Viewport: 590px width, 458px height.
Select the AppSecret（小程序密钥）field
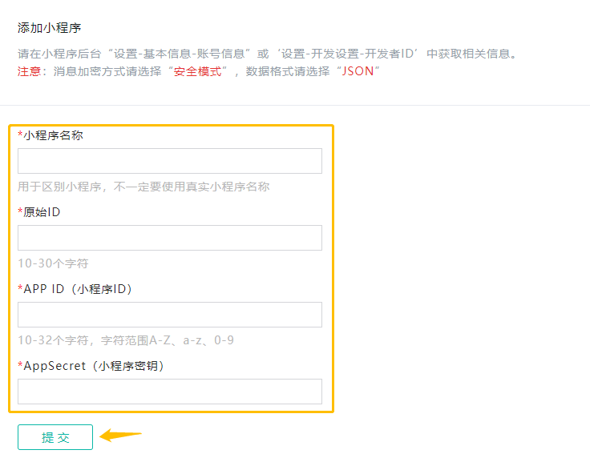tap(169, 392)
